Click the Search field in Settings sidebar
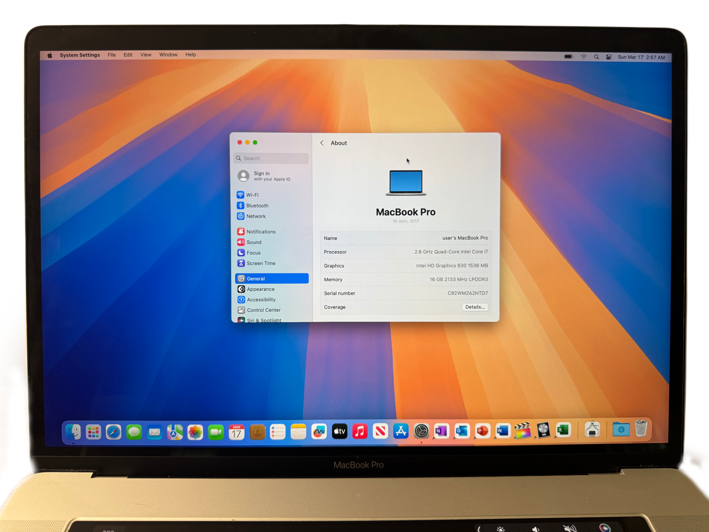Screen dimensions: 709x532 click(271, 158)
